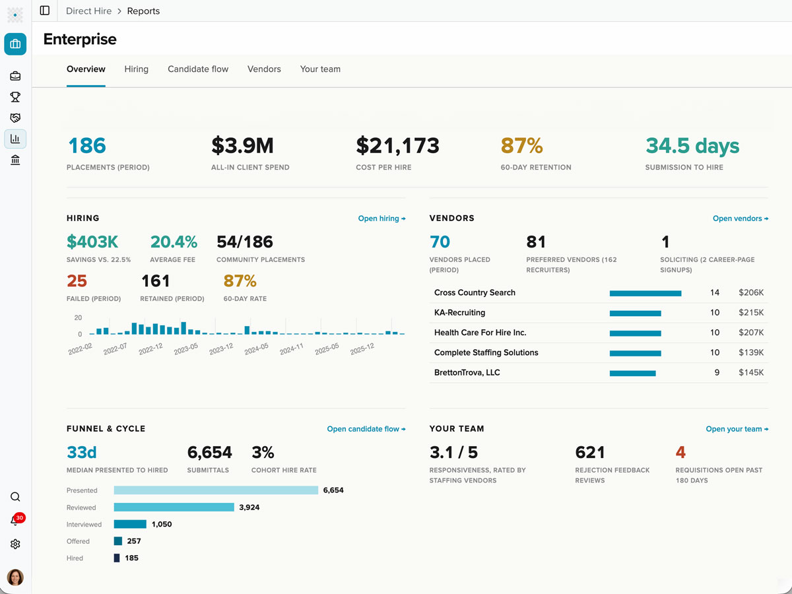The height and width of the screenshot is (594, 792).
Task: Follow the Open vendors link
Action: click(741, 218)
